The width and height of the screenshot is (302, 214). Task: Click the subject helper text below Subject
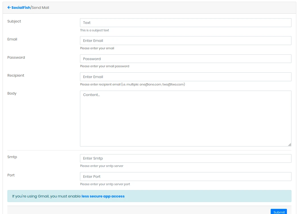click(x=94, y=30)
